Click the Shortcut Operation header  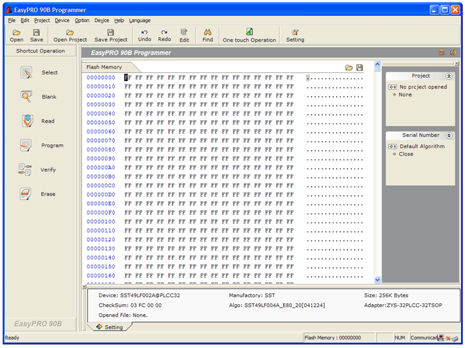pos(41,51)
